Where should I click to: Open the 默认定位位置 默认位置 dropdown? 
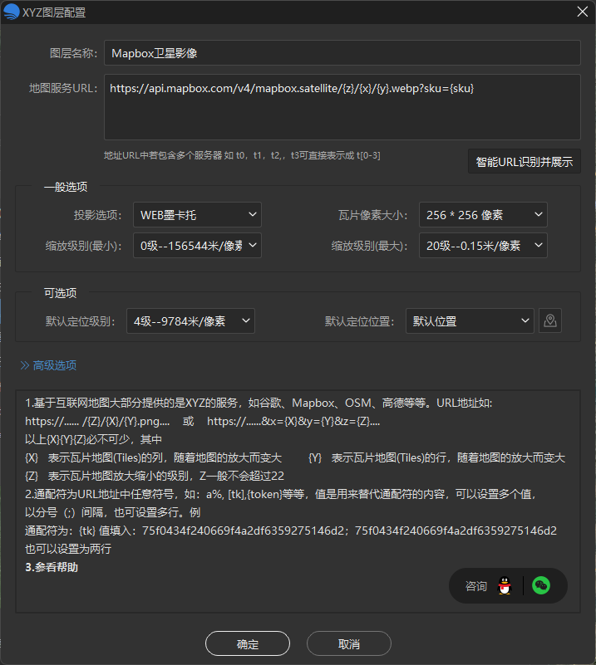[x=470, y=320]
